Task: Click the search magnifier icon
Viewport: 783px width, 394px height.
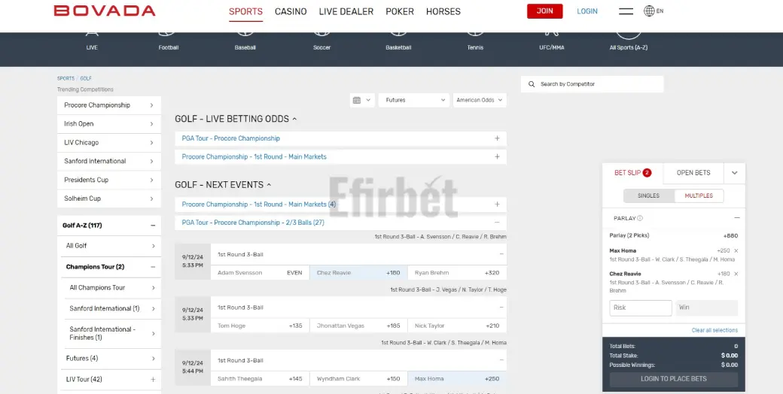Action: coord(532,84)
